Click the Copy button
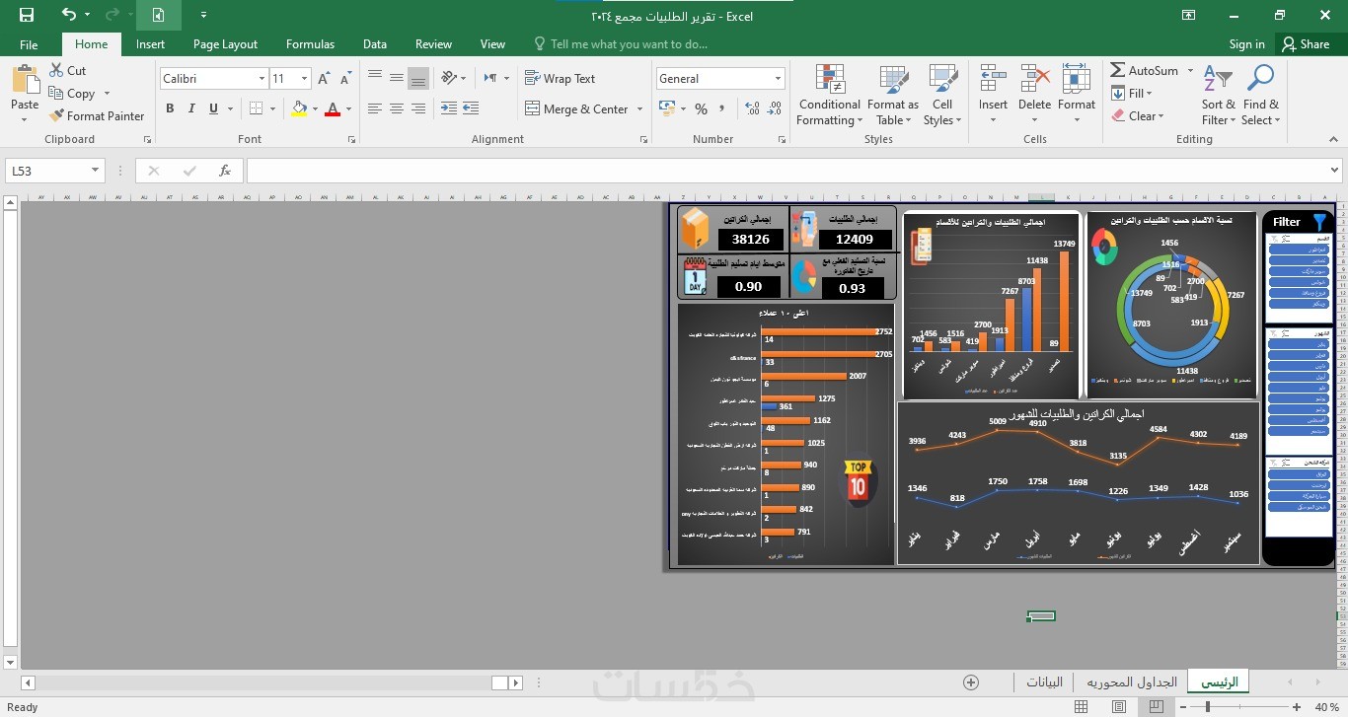The height and width of the screenshot is (717, 1348). (x=71, y=94)
